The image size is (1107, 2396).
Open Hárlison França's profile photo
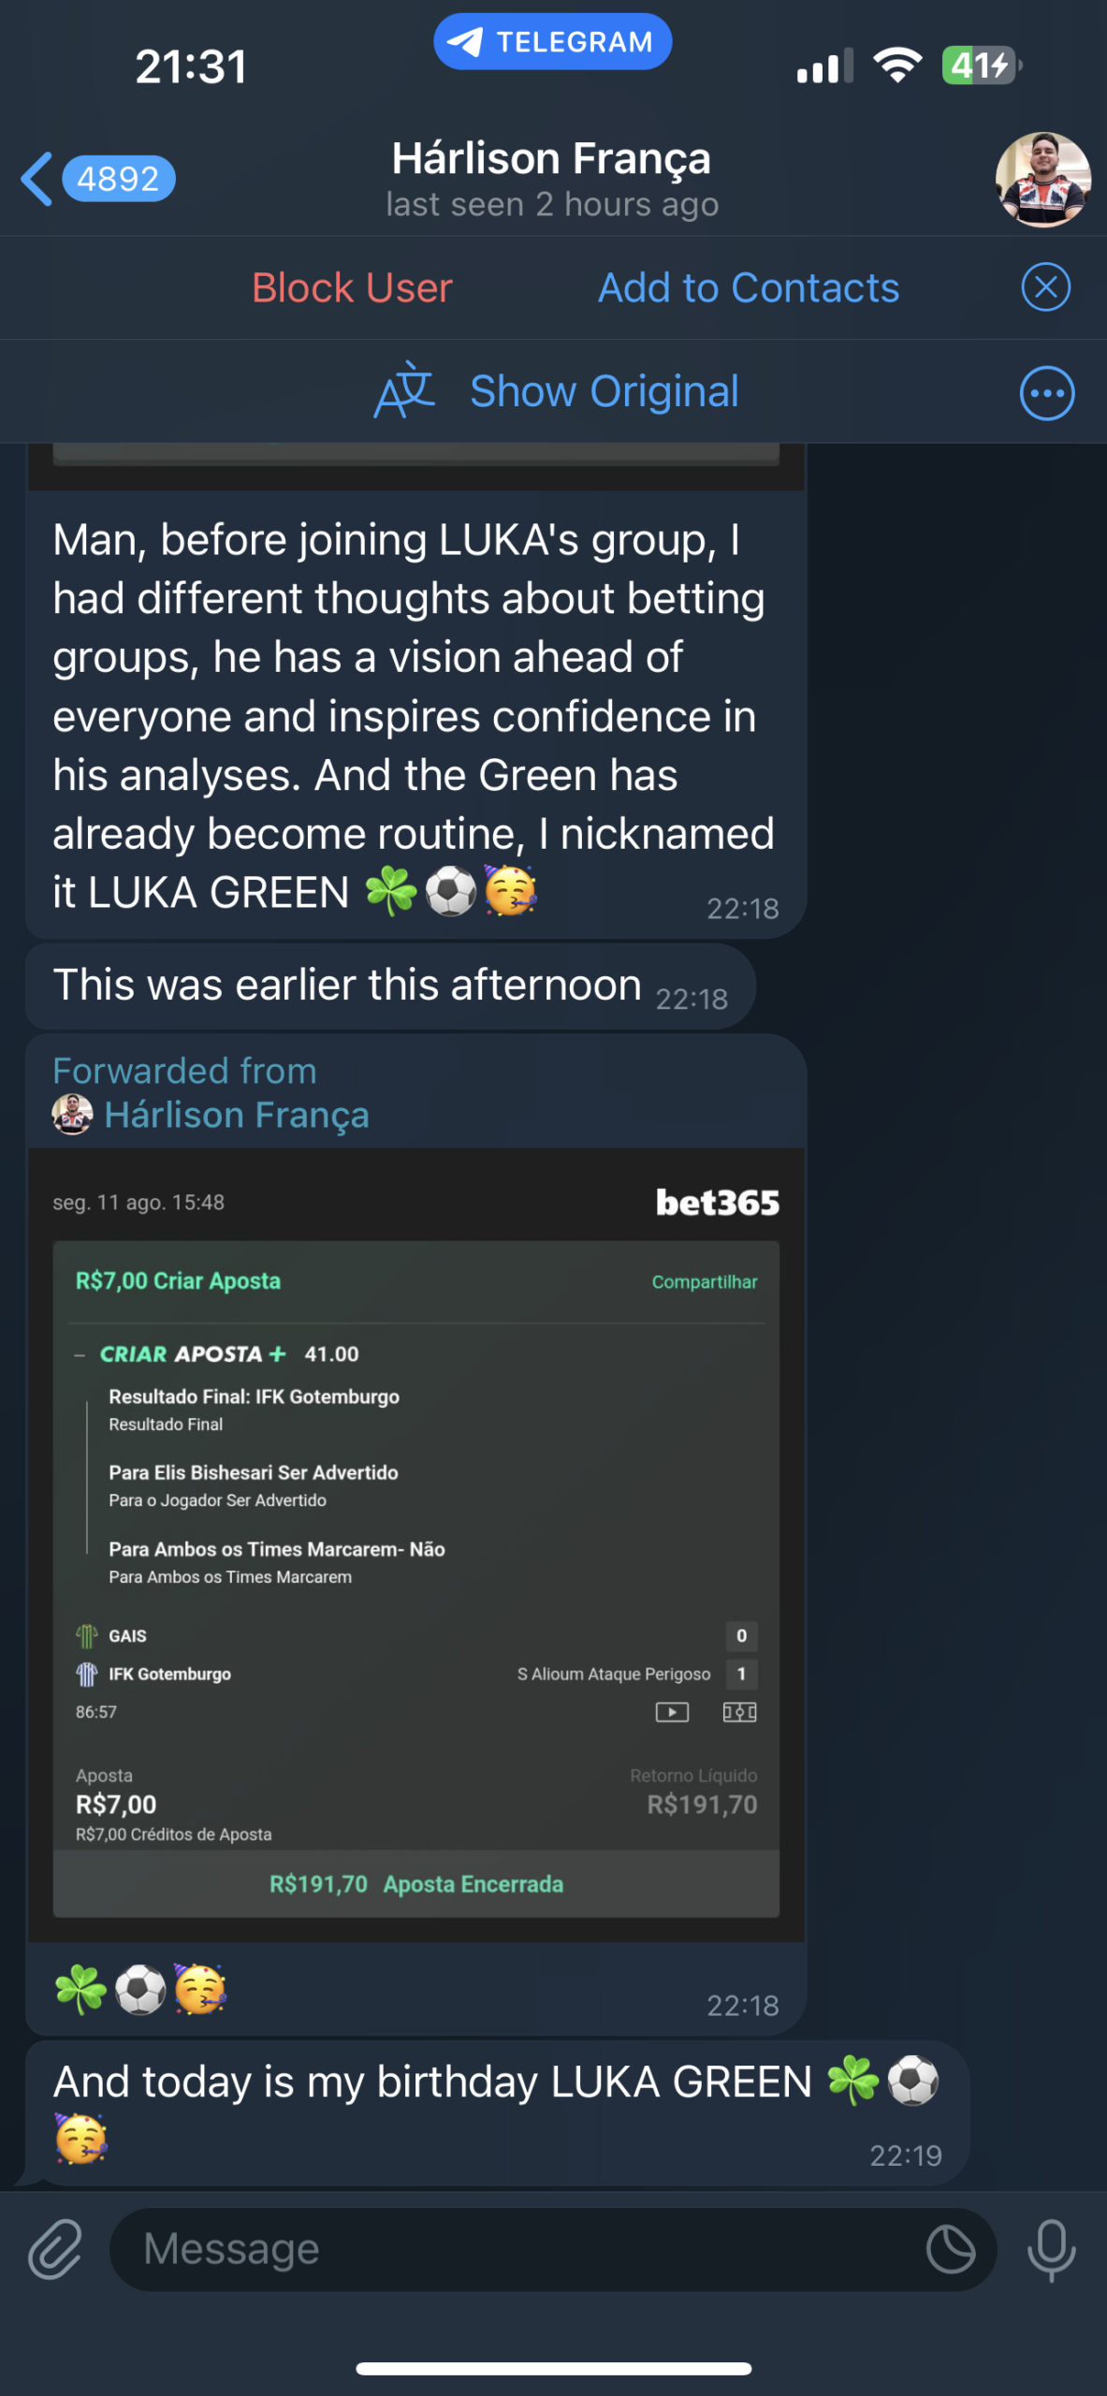(1042, 180)
